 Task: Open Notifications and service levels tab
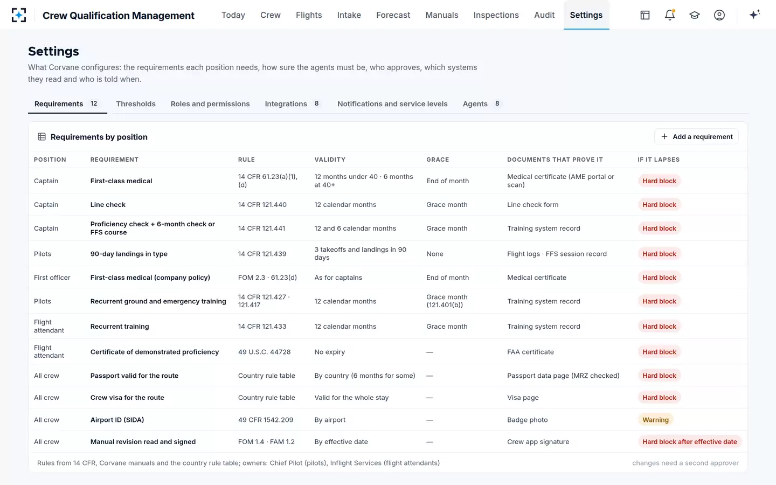[x=392, y=104]
